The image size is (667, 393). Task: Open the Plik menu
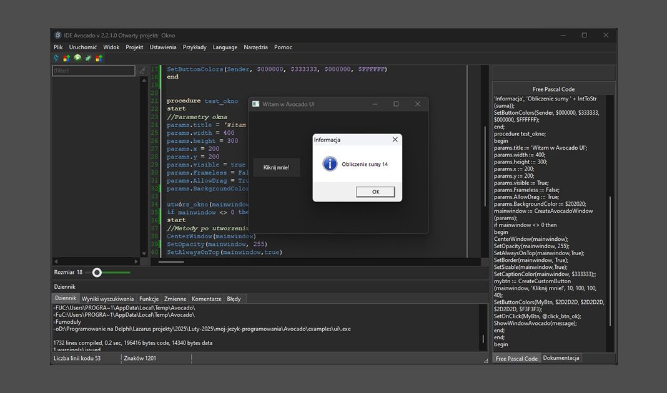coord(58,47)
